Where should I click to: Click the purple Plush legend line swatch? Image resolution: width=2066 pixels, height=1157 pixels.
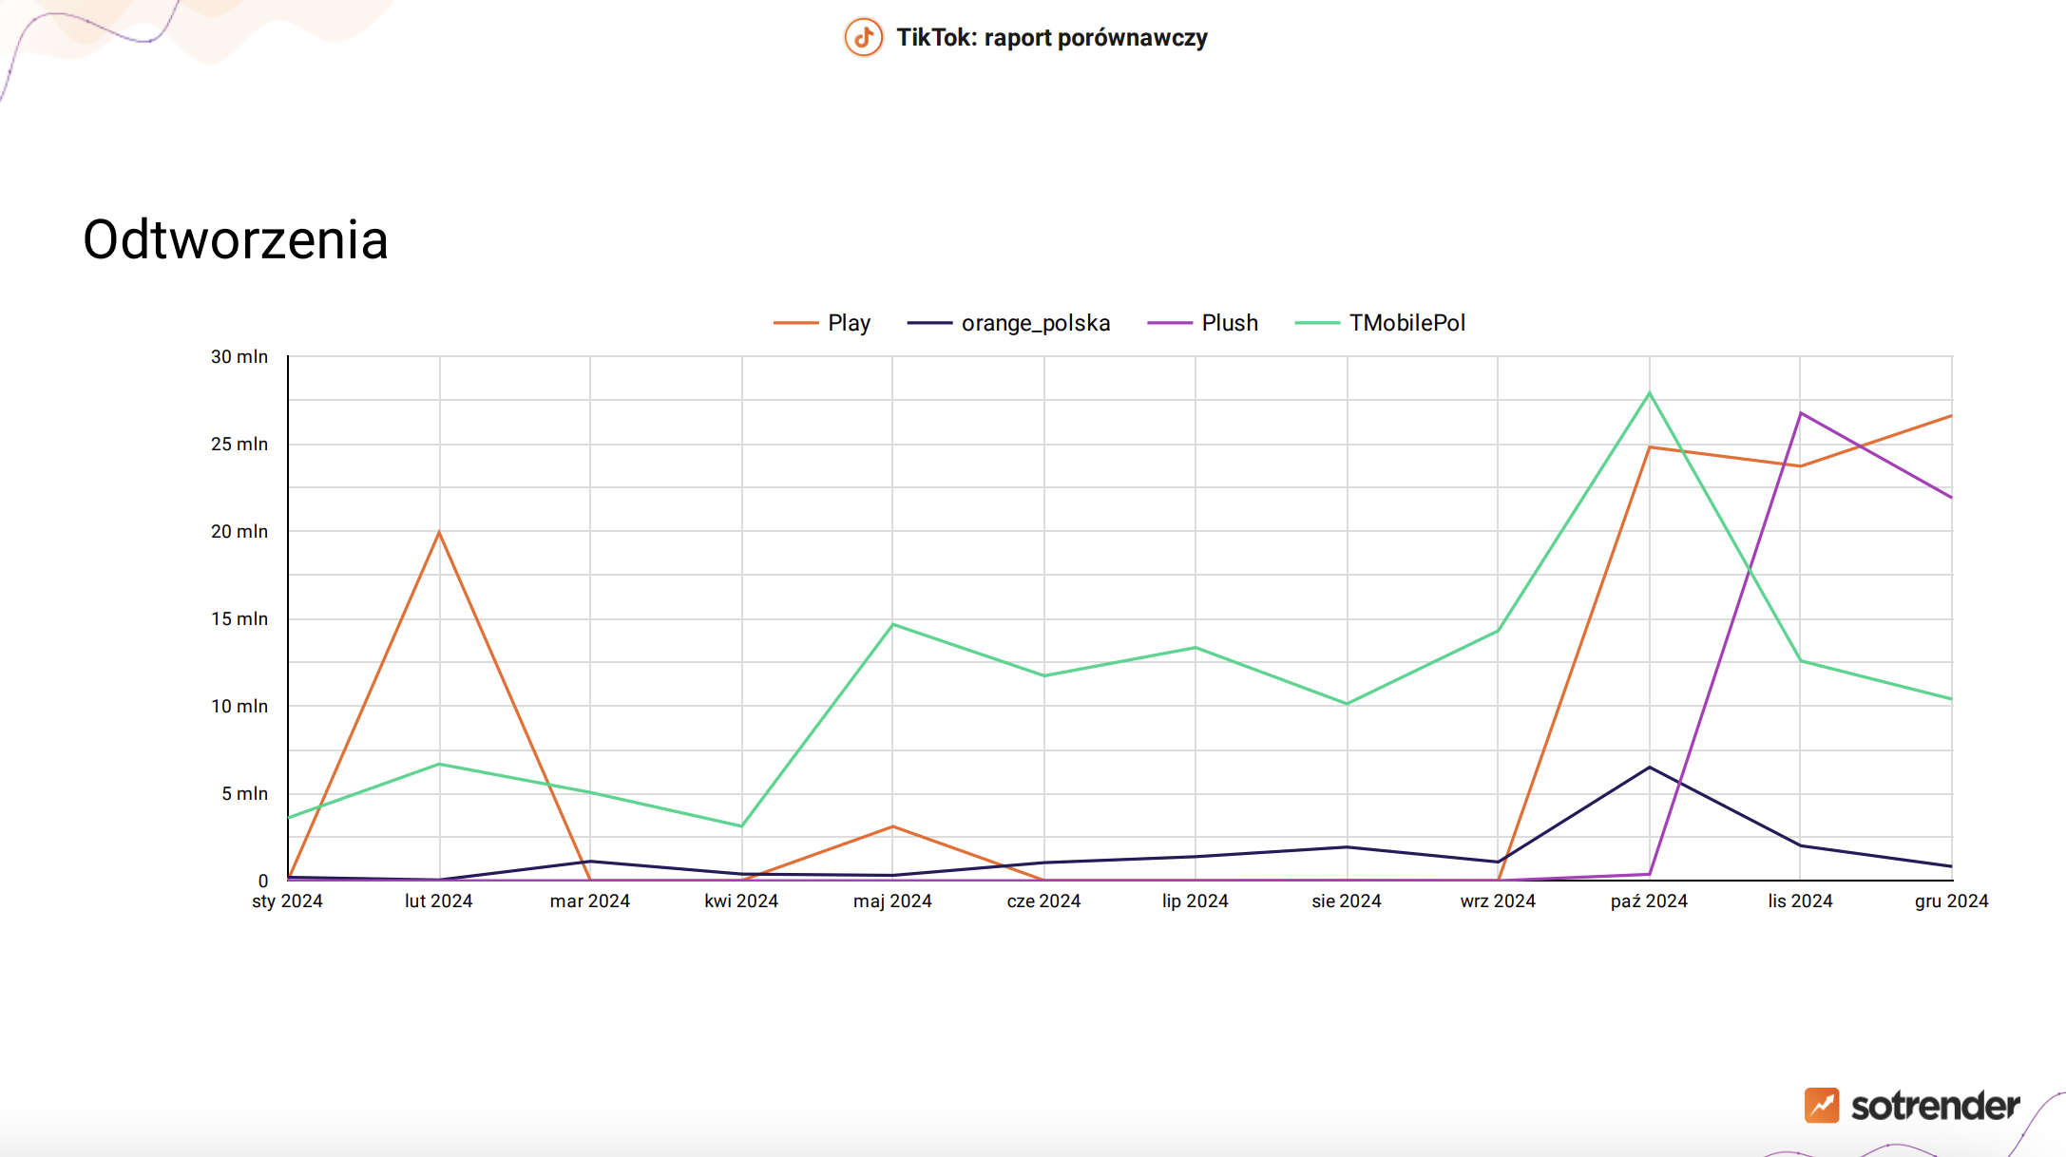1169,323
